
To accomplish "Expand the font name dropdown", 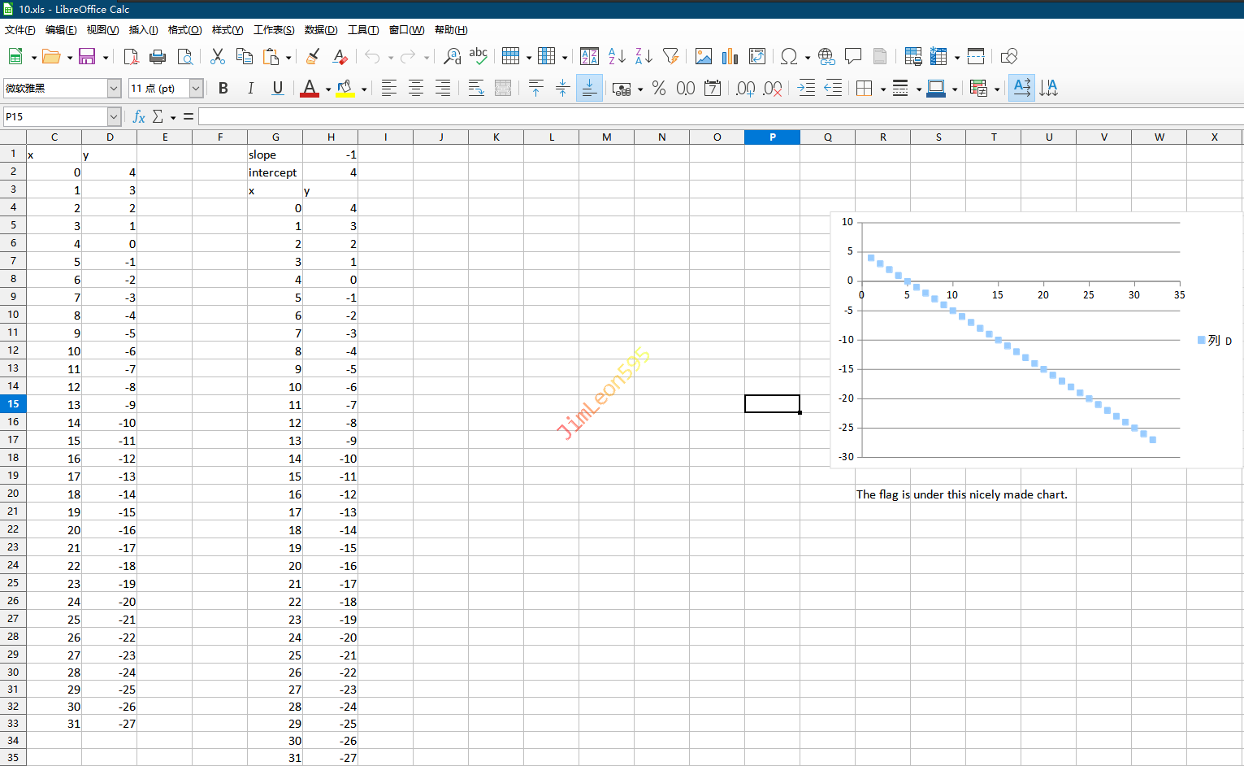I will (x=114, y=88).
